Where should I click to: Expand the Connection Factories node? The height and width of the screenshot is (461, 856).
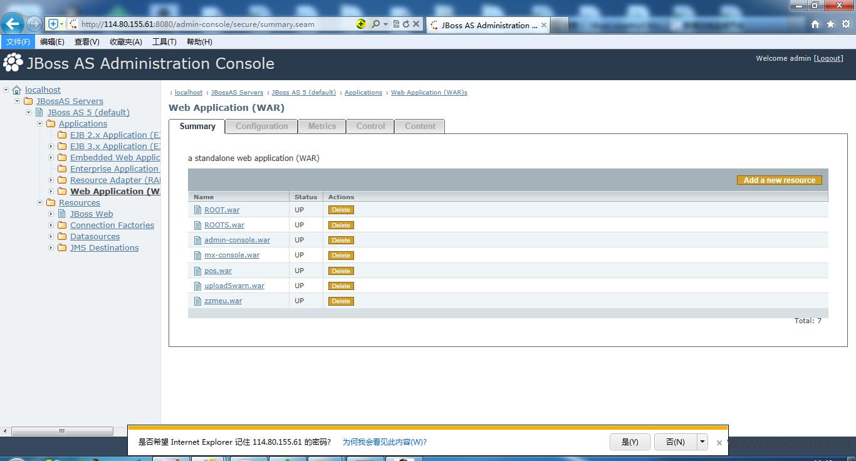(51, 225)
